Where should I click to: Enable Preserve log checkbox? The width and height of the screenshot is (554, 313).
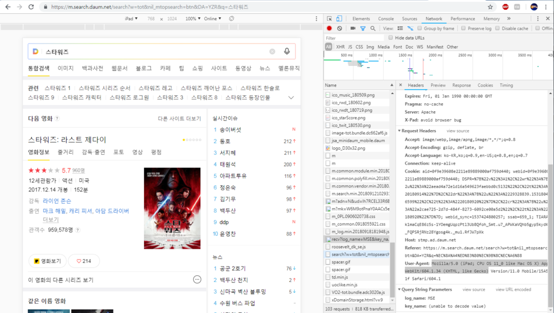coord(463,28)
